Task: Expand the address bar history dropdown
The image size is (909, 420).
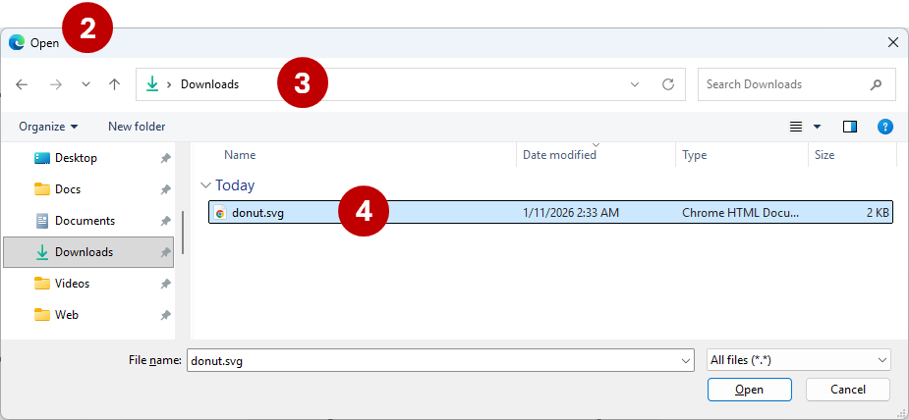Action: [635, 84]
